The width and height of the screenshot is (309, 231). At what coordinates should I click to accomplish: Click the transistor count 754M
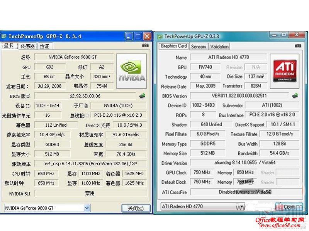tap(102, 86)
